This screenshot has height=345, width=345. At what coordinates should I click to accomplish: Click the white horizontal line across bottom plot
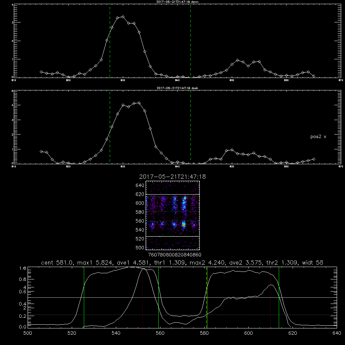182,297
